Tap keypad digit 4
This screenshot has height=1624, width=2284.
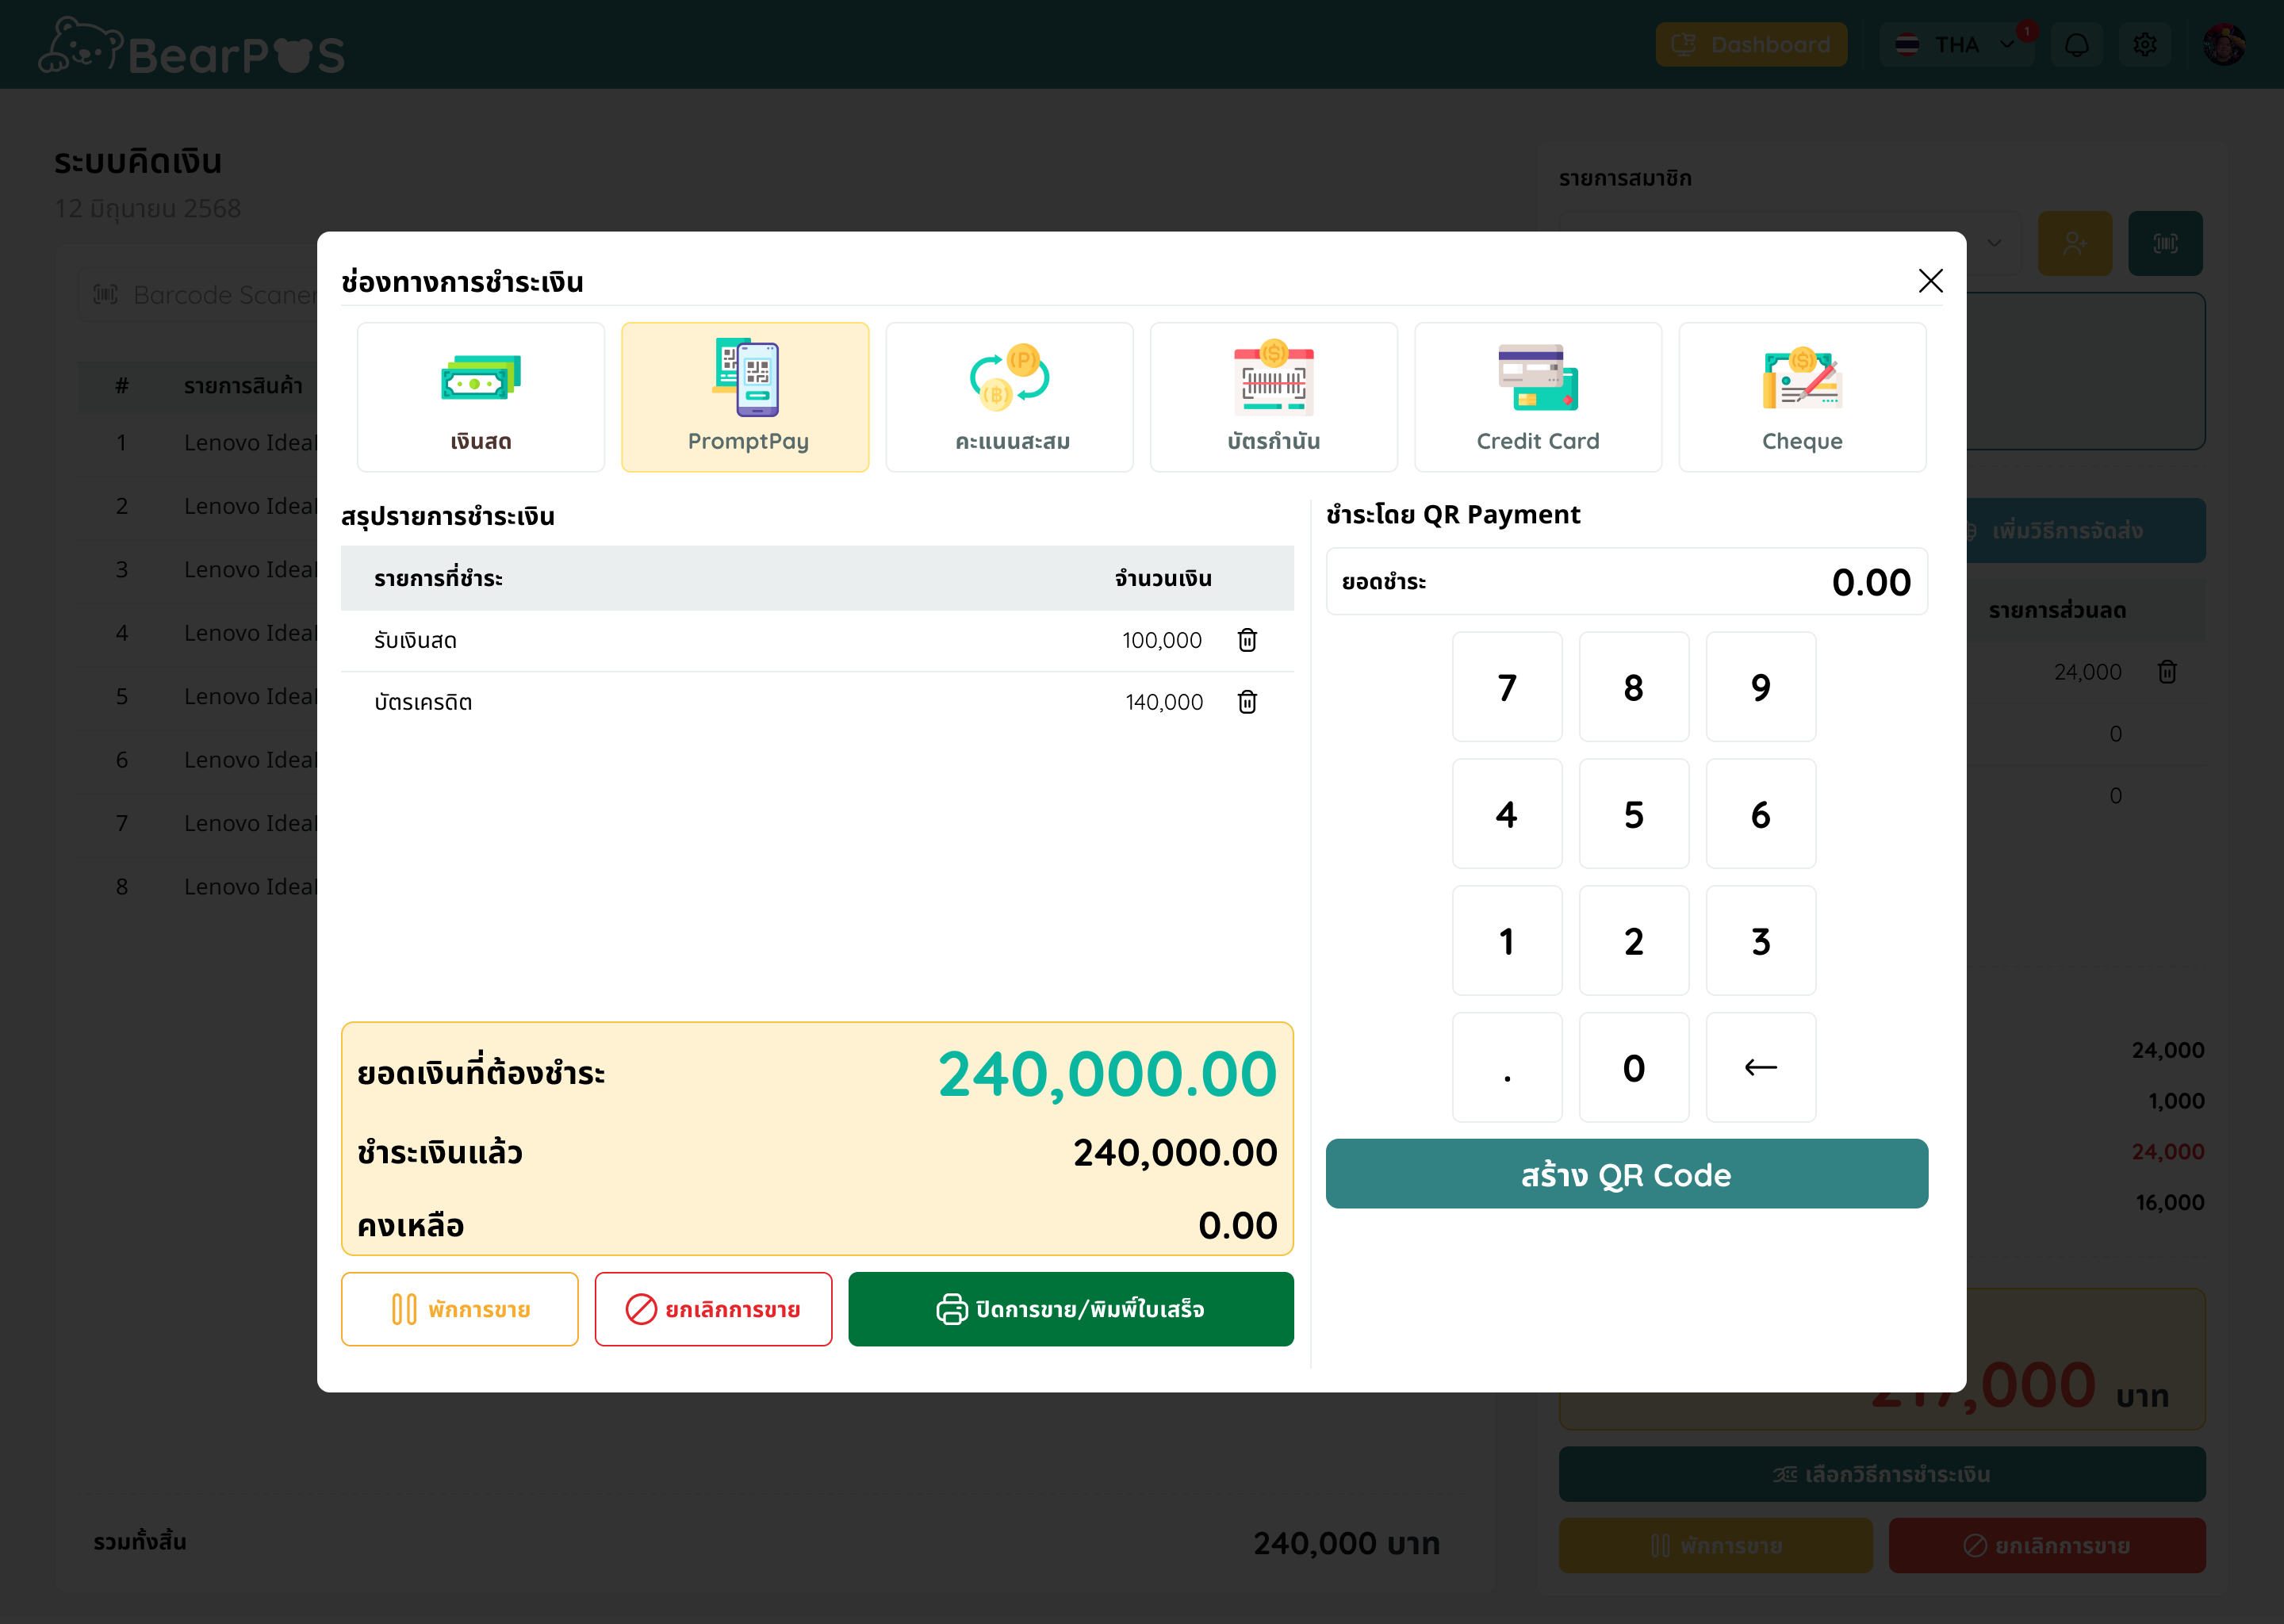(x=1507, y=814)
